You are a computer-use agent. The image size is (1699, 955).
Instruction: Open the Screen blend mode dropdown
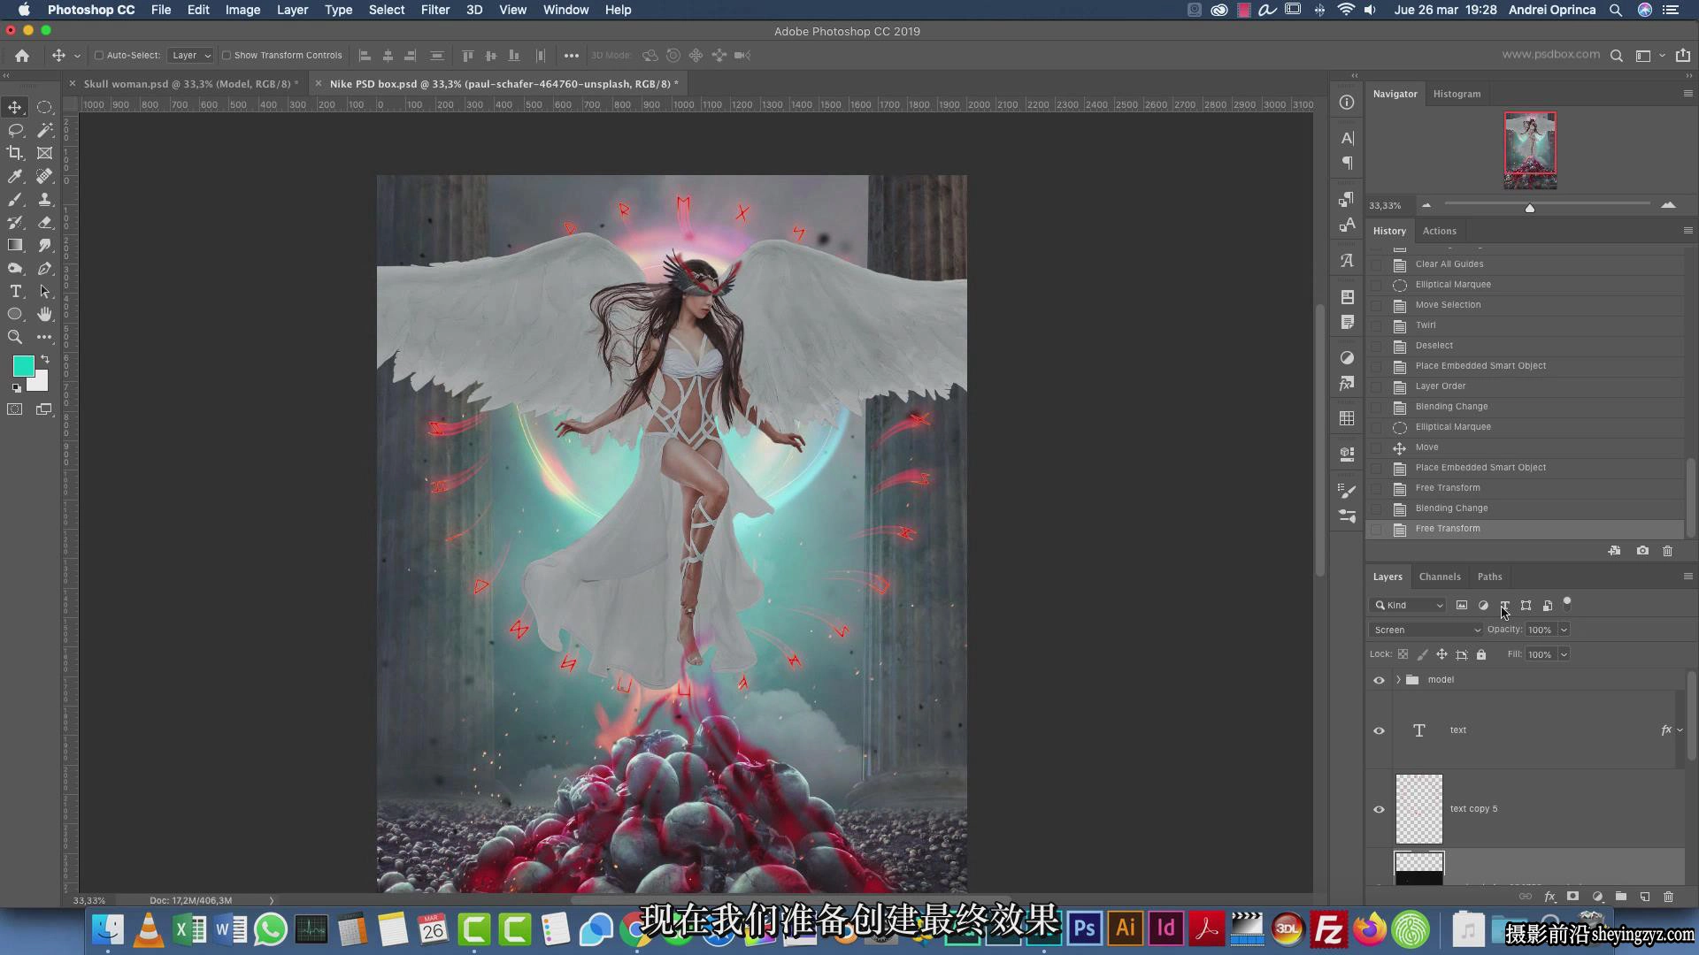[1426, 630]
